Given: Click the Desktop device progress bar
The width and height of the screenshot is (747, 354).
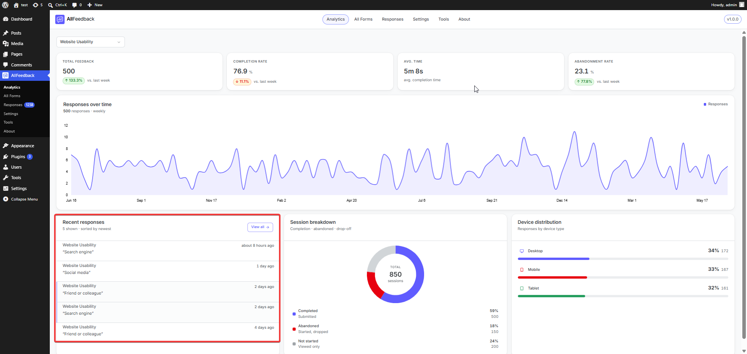Looking at the screenshot, I should tap(623, 259).
